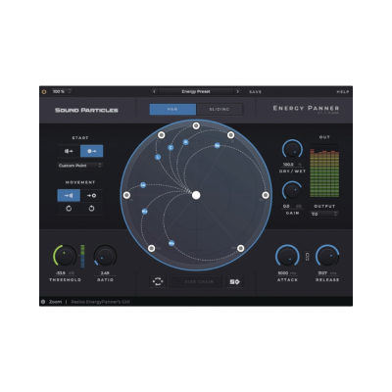Select the blue C channel point
Image resolution: width=392 pixels, height=392 pixels.
tap(171, 148)
